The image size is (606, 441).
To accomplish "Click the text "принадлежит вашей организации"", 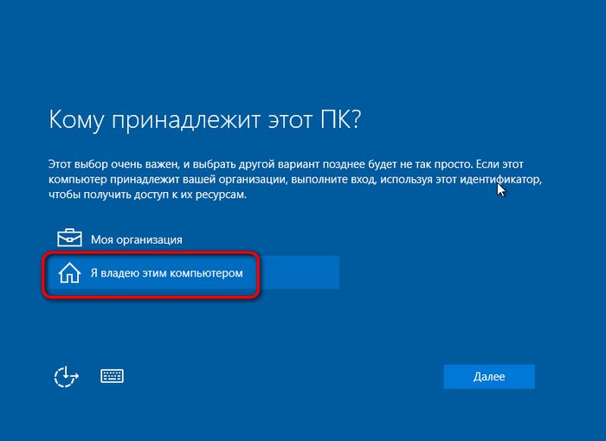I will (184, 180).
